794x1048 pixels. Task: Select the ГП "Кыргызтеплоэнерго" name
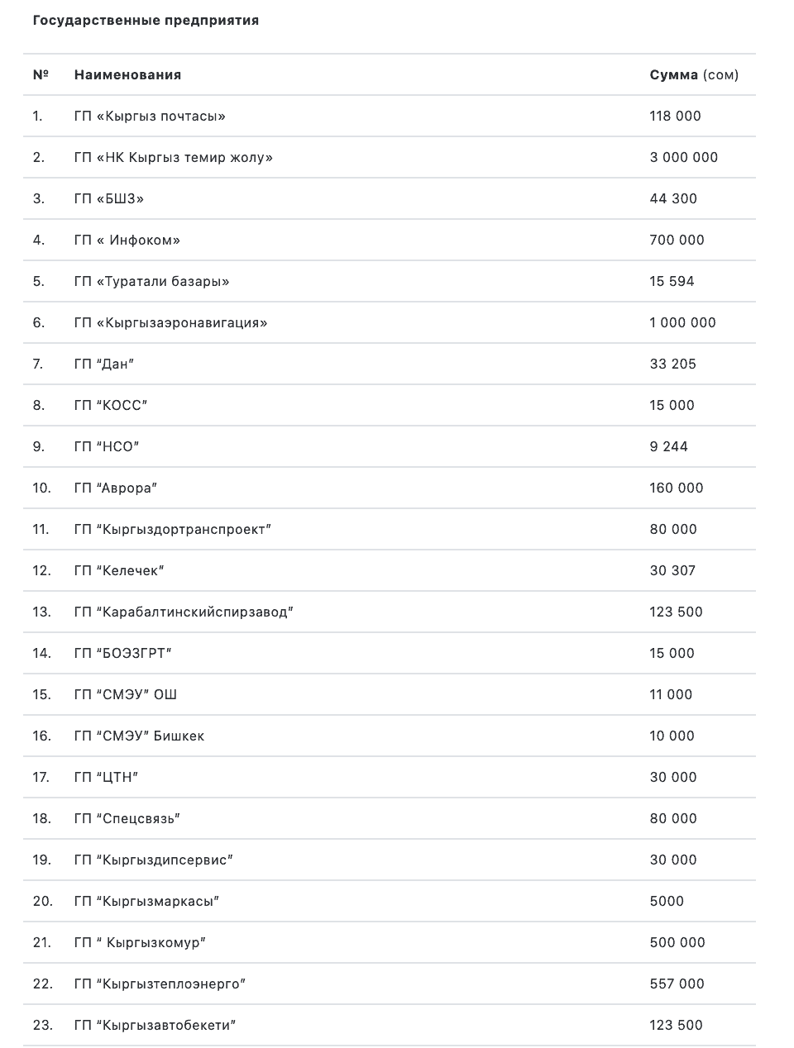[160, 984]
